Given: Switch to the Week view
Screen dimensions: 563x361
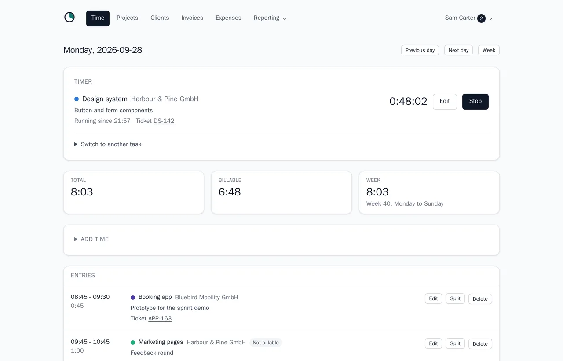Looking at the screenshot, I should click(489, 50).
